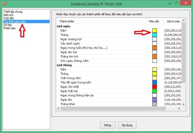Select the 'Lịch ngày' group heading
The height and width of the screenshot is (133, 193).
coord(64,26)
